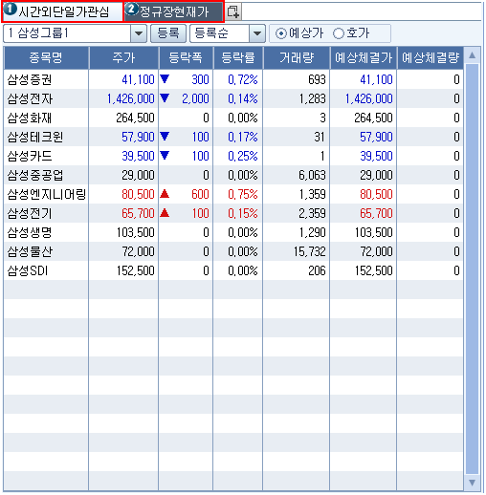Select the 삼성전자 stock row

pyautogui.click(x=233, y=98)
